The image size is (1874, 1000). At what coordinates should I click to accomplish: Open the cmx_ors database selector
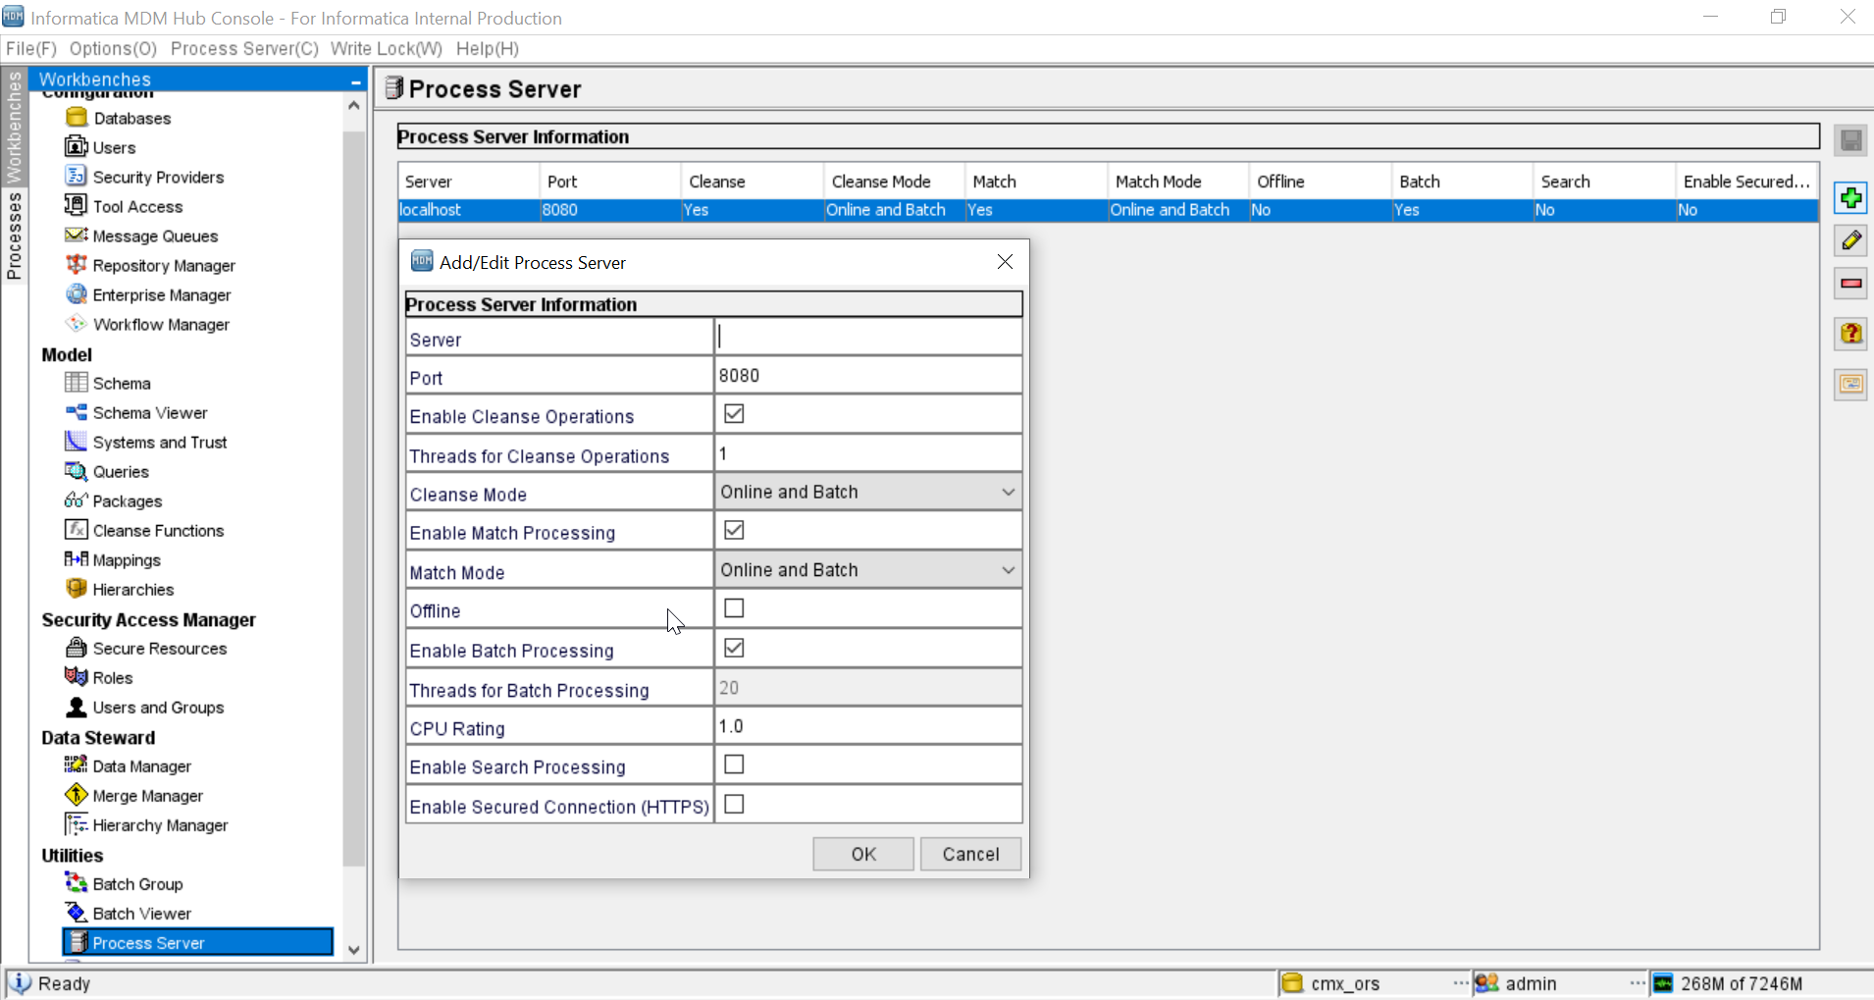click(x=1375, y=983)
